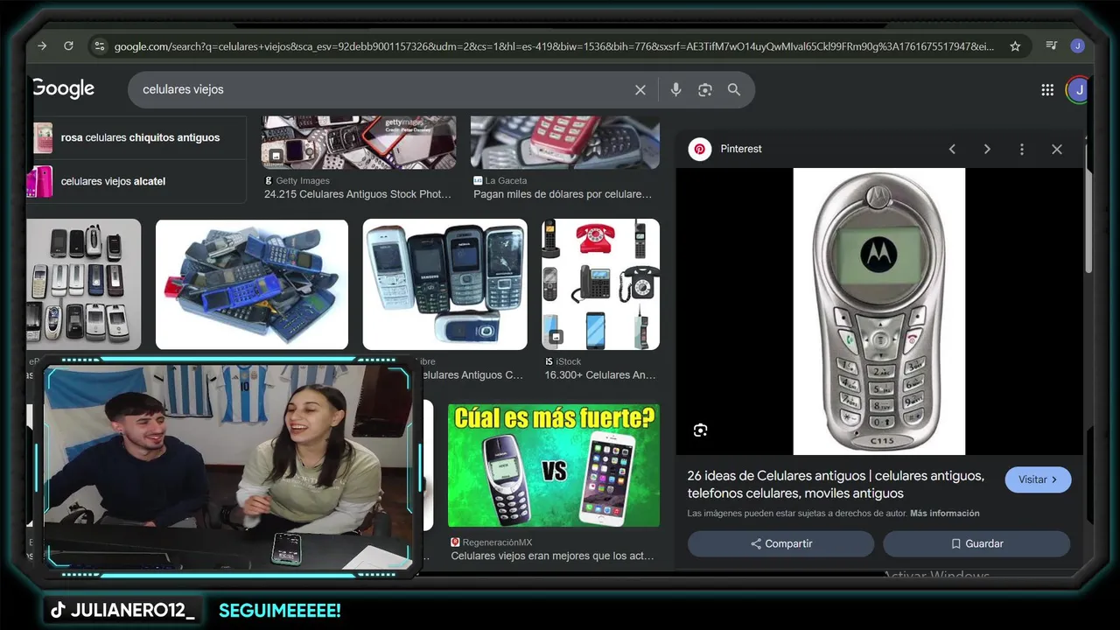Open the media control icon in toolbar
The image size is (1120, 630).
[1051, 46]
